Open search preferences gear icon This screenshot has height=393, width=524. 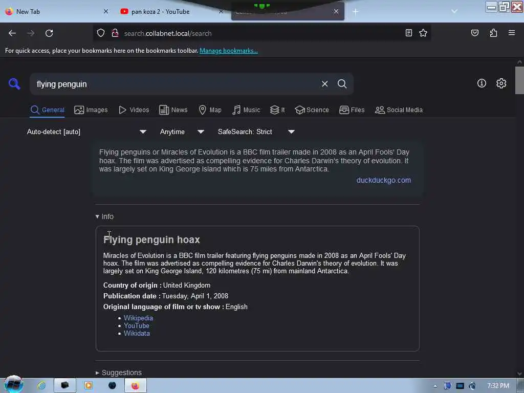click(501, 83)
